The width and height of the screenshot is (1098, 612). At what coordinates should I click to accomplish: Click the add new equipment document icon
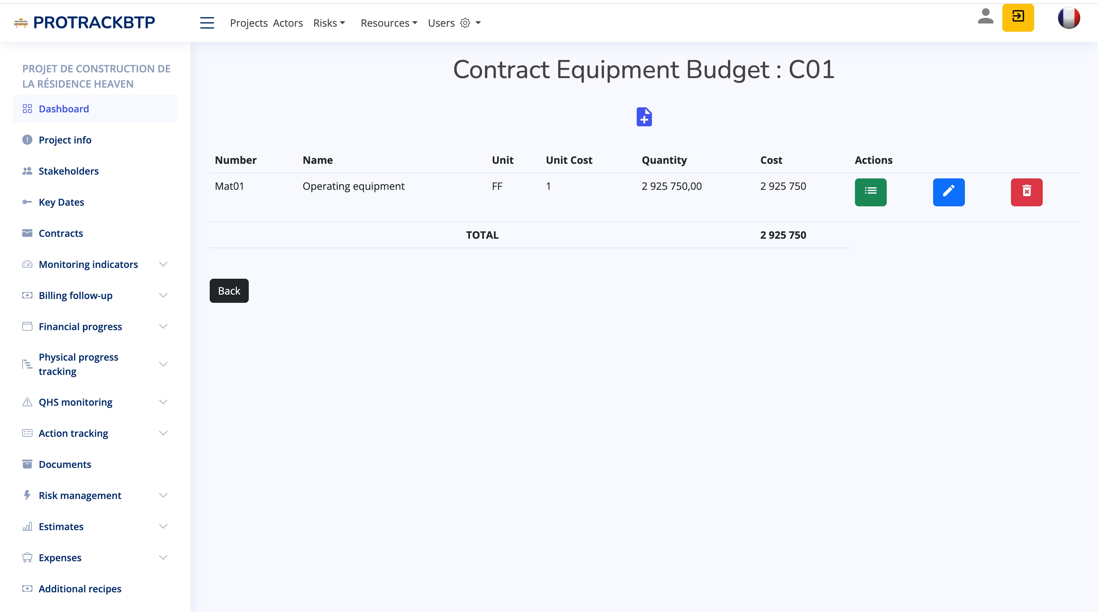tap(644, 117)
